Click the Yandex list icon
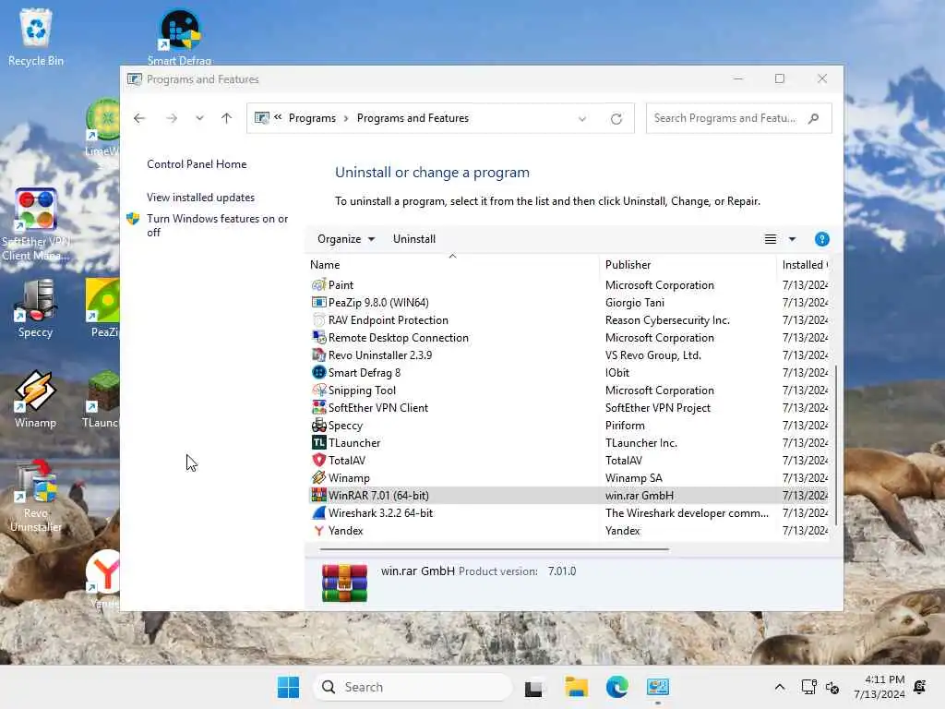This screenshot has height=709, width=945. point(318,531)
